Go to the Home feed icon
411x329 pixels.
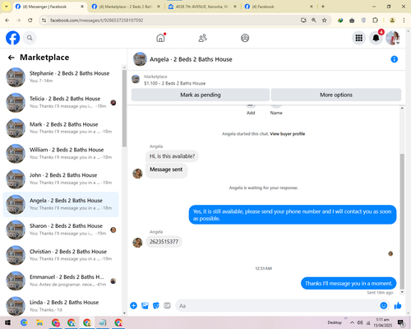[x=160, y=38]
